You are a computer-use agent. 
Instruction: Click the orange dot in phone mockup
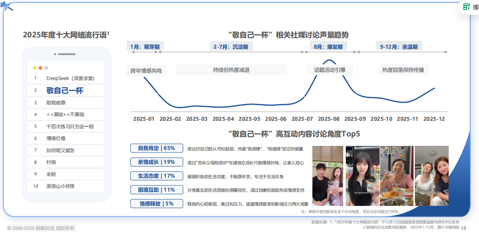pos(41,68)
